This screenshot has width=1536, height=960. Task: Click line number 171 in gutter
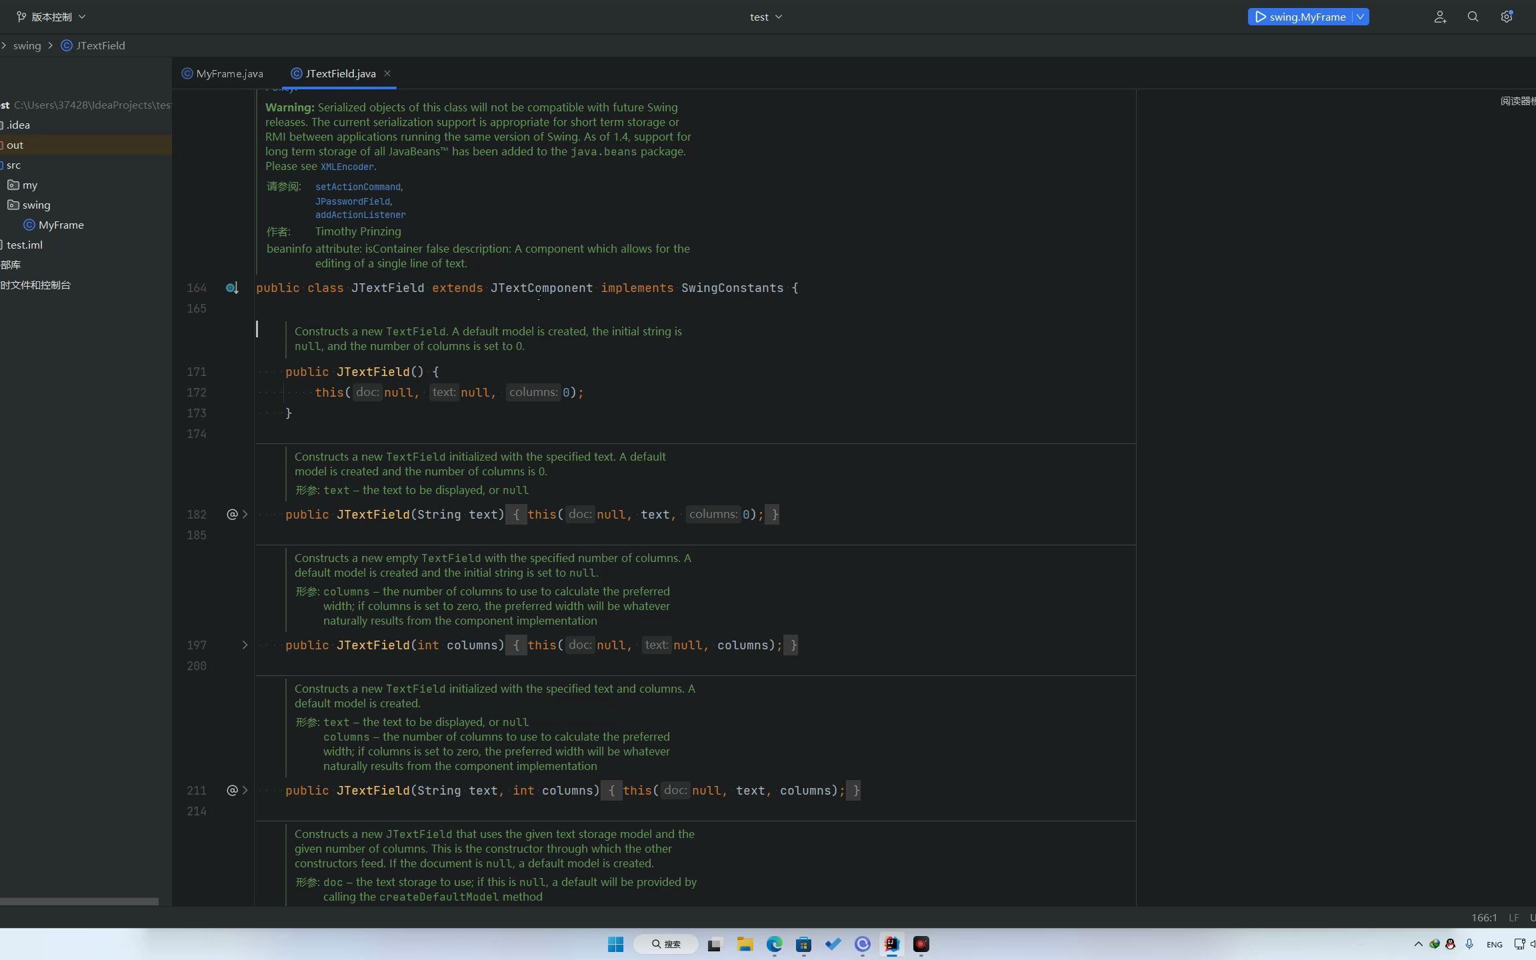196,371
